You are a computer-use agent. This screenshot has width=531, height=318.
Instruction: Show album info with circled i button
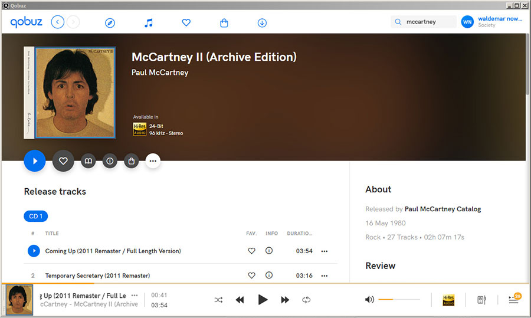point(110,161)
